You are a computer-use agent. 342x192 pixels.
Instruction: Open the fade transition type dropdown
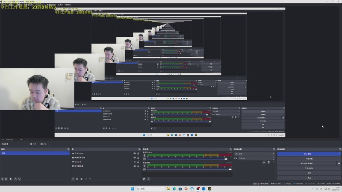click(254, 154)
